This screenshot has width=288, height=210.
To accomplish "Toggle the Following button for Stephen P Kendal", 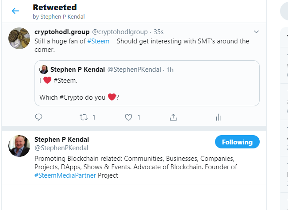I will click(x=237, y=142).
